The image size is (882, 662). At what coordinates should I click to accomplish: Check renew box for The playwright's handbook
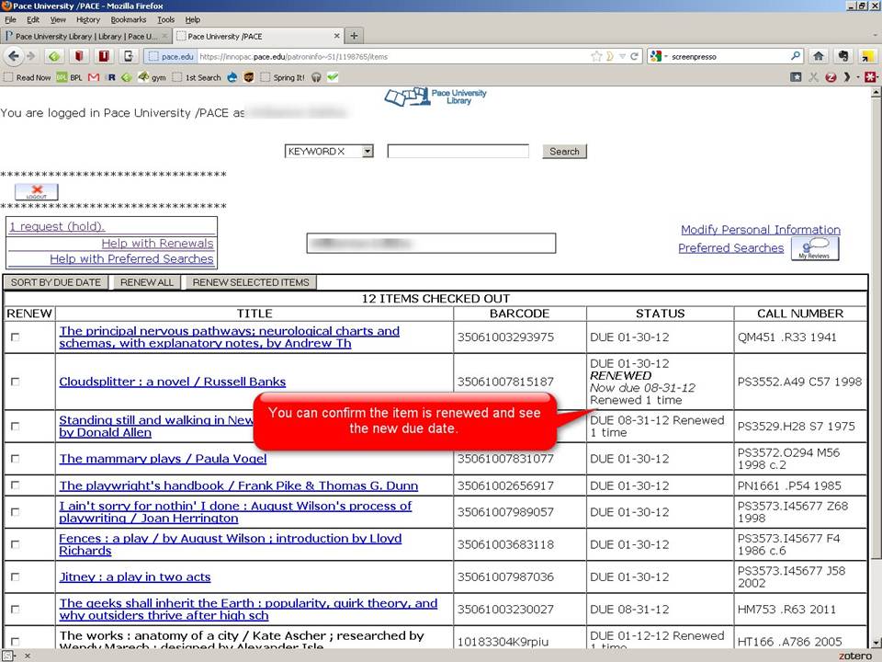(x=16, y=485)
